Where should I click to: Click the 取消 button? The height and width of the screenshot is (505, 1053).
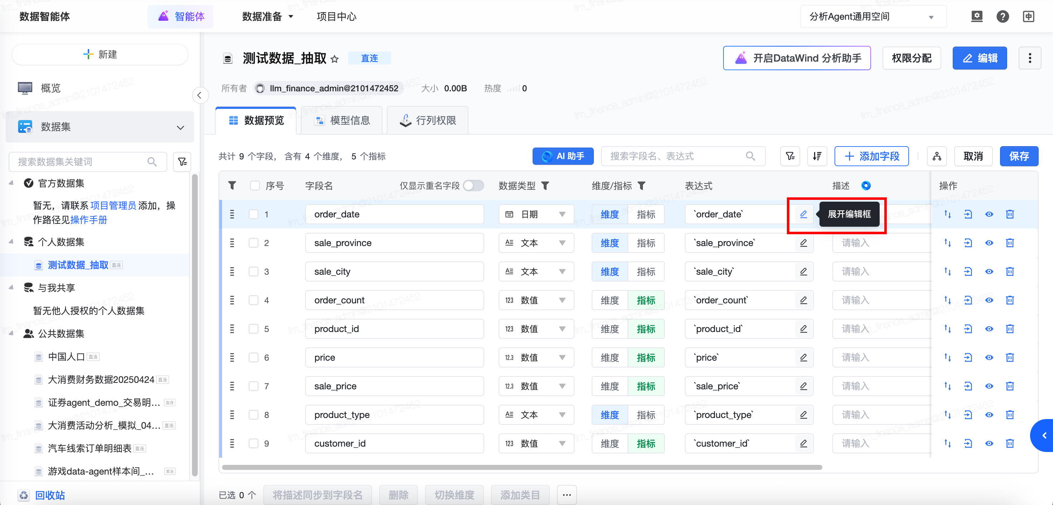click(x=973, y=156)
